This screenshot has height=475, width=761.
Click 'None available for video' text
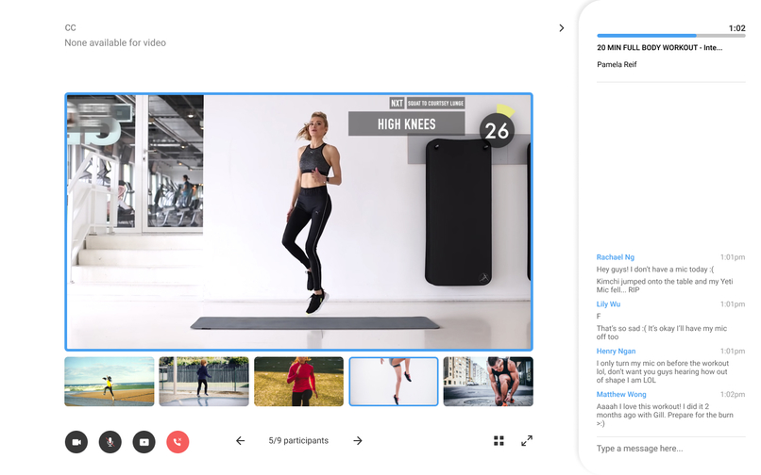click(x=115, y=42)
